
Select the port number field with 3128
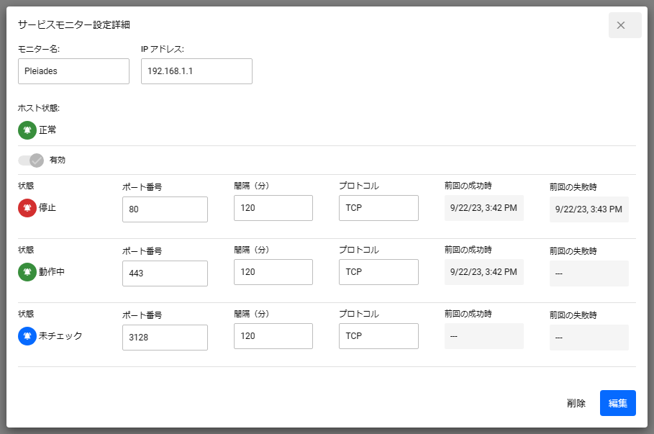click(165, 337)
